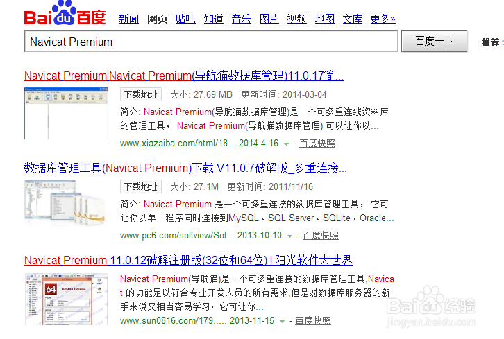Click the 更新时间: 2014-03-04 text
The width and height of the screenshot is (504, 339).
(284, 95)
